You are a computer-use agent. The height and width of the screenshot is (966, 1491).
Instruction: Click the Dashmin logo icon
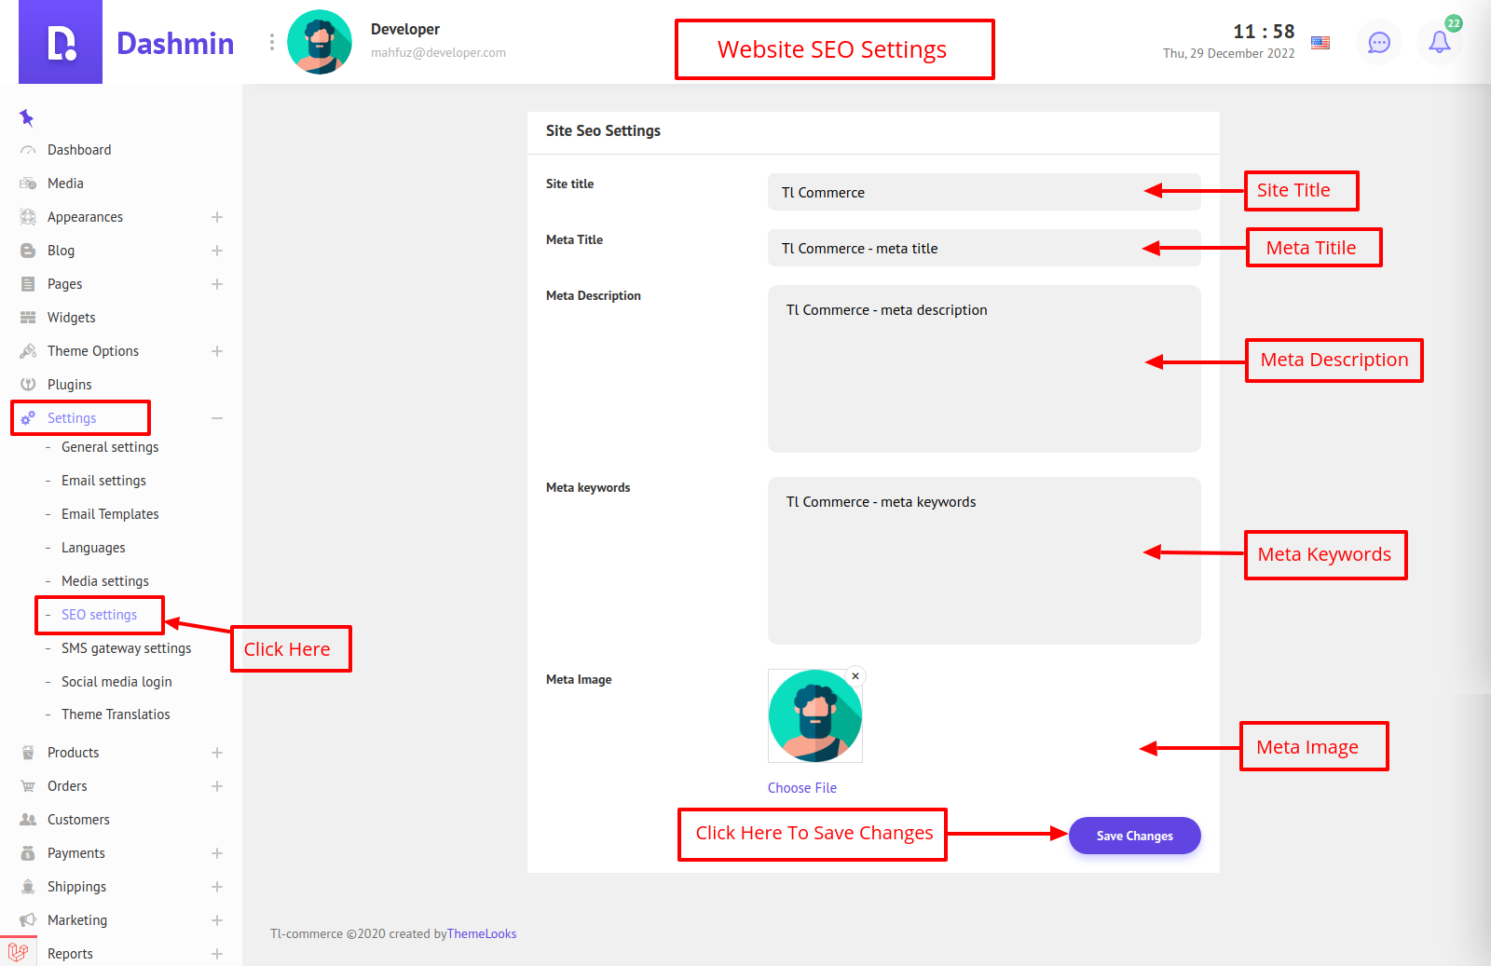click(x=61, y=43)
